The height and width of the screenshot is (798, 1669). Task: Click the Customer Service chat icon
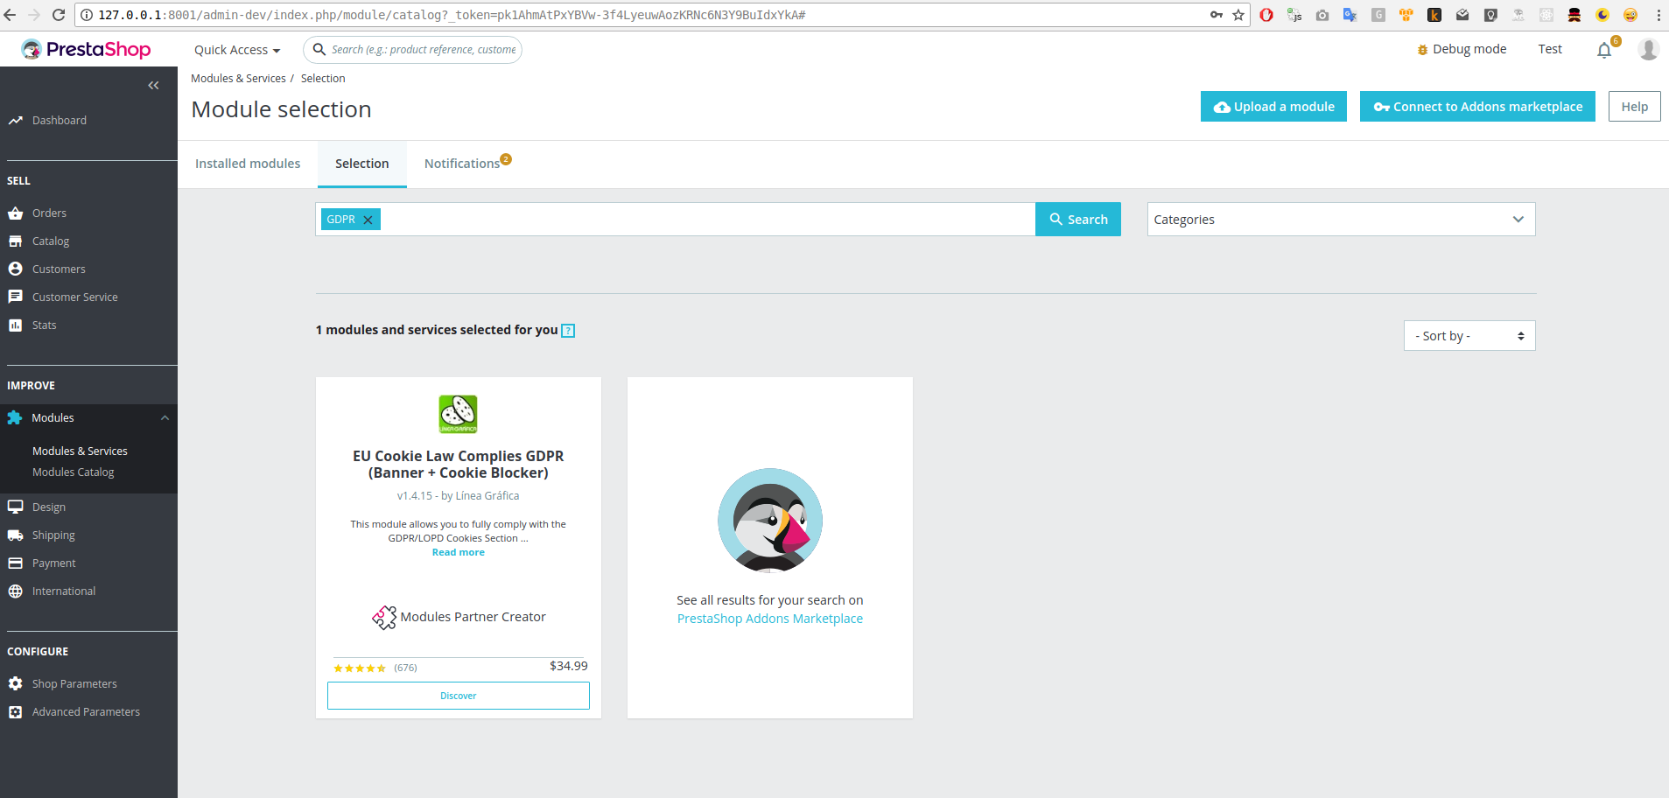(x=15, y=297)
